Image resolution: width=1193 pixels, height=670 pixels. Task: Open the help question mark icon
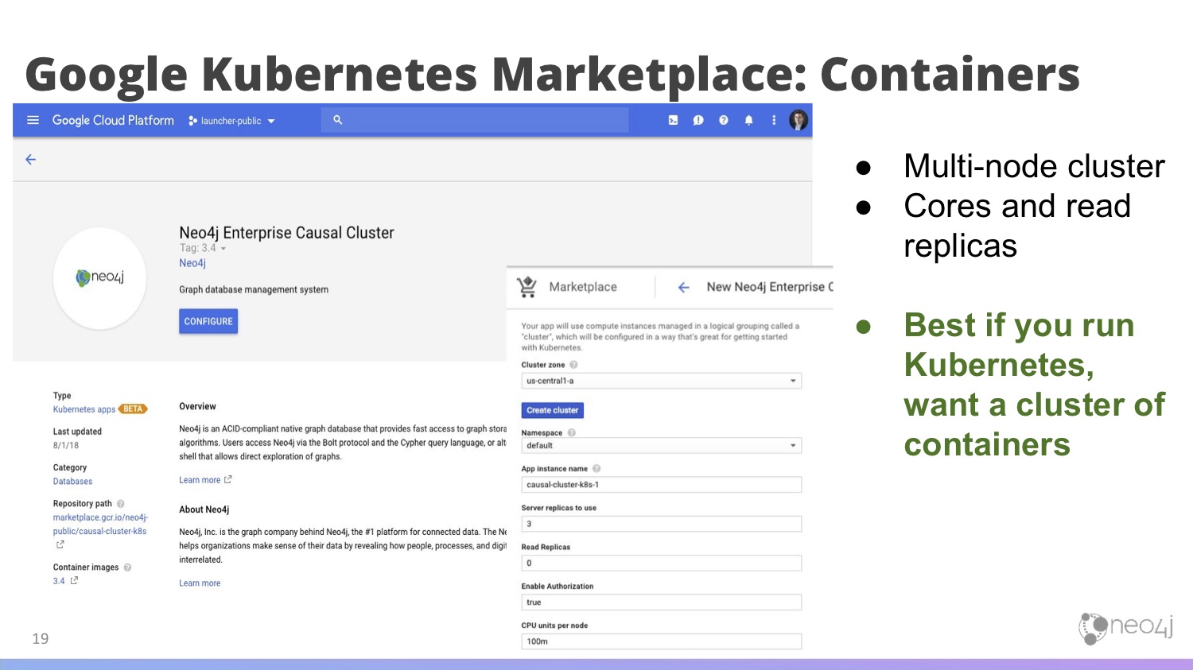pyautogui.click(x=724, y=120)
